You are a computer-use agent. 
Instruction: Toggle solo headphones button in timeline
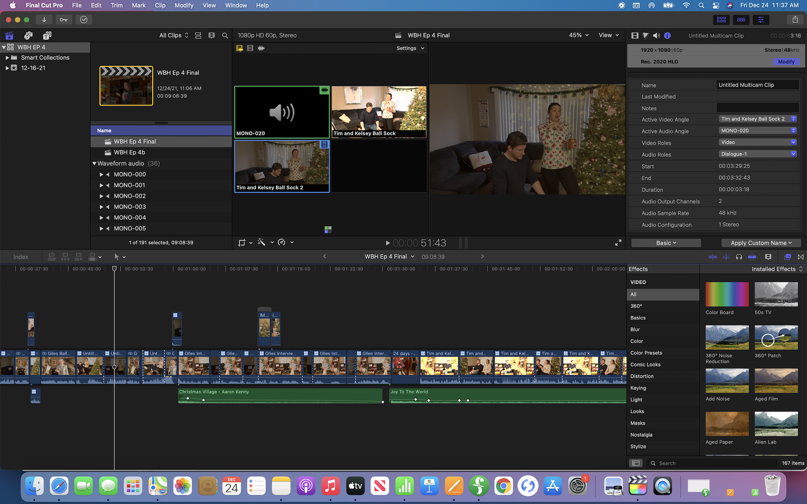pos(739,257)
